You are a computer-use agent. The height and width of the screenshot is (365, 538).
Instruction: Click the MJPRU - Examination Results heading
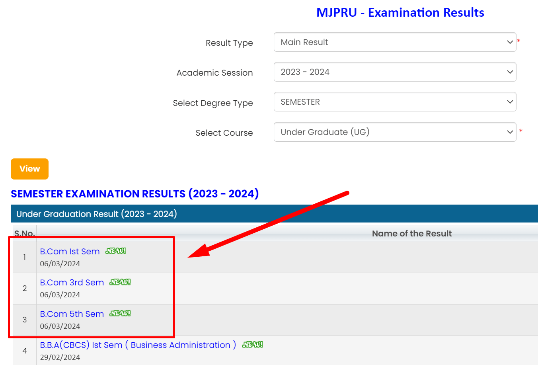400,13
